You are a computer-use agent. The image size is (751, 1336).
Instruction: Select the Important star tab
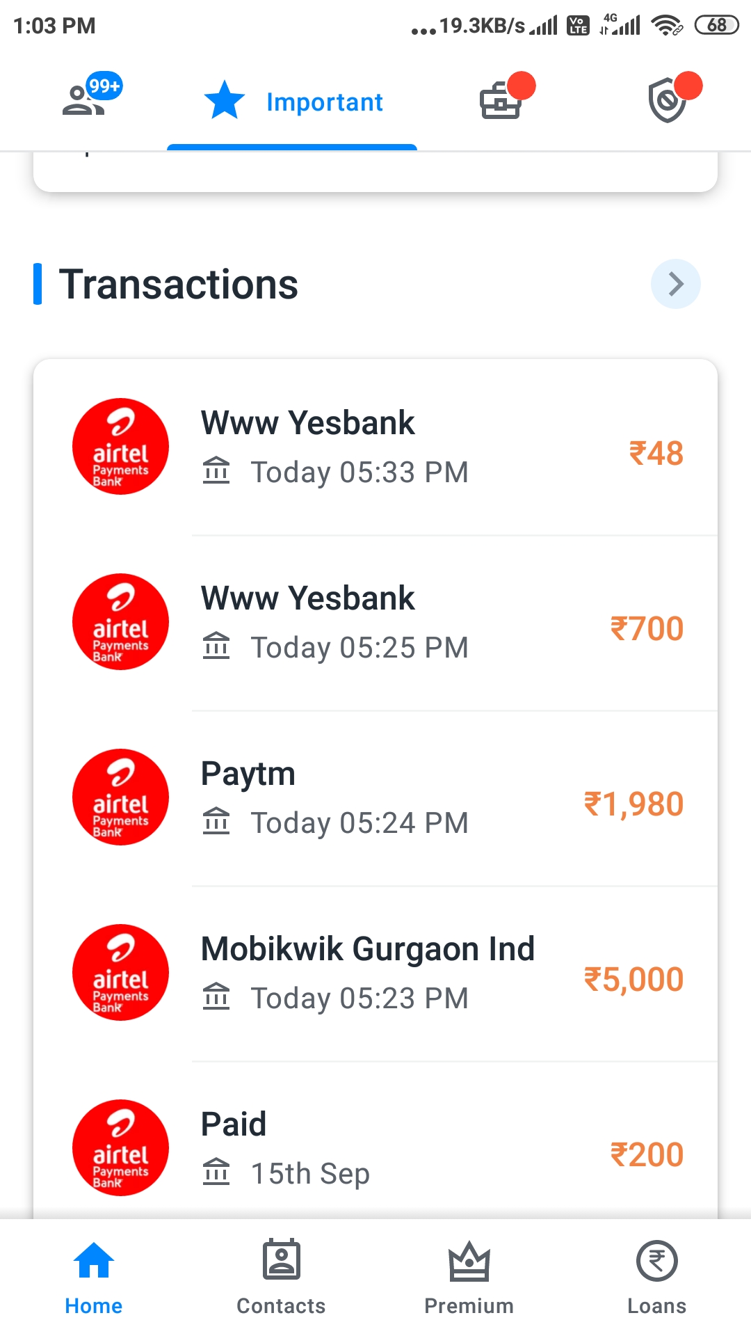[x=293, y=102]
